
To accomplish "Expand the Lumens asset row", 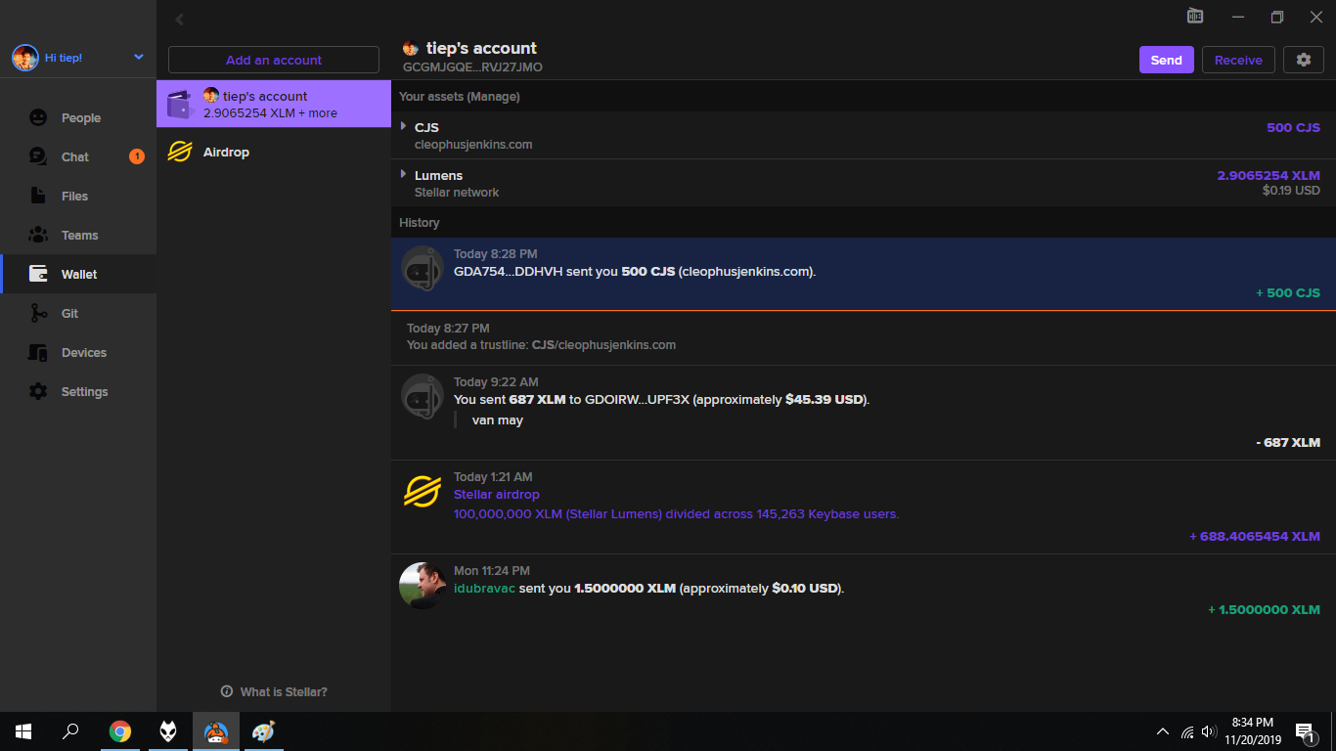I will 403,174.
